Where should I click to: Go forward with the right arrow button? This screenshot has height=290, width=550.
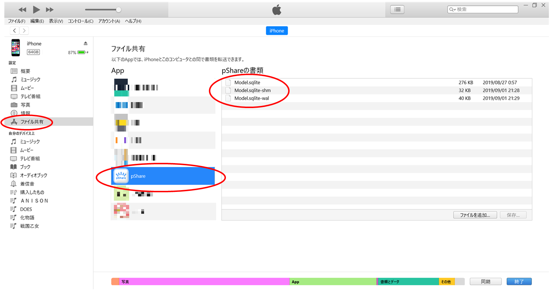click(x=24, y=31)
